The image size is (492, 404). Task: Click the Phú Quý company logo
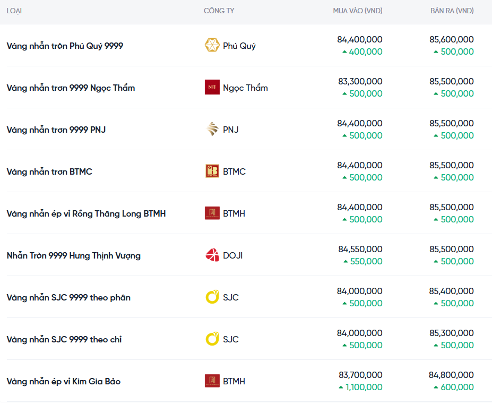(212, 46)
